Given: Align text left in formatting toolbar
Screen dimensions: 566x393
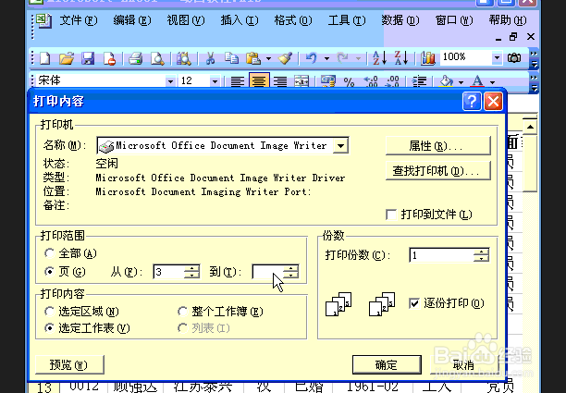Looking at the screenshot, I should tap(237, 81).
